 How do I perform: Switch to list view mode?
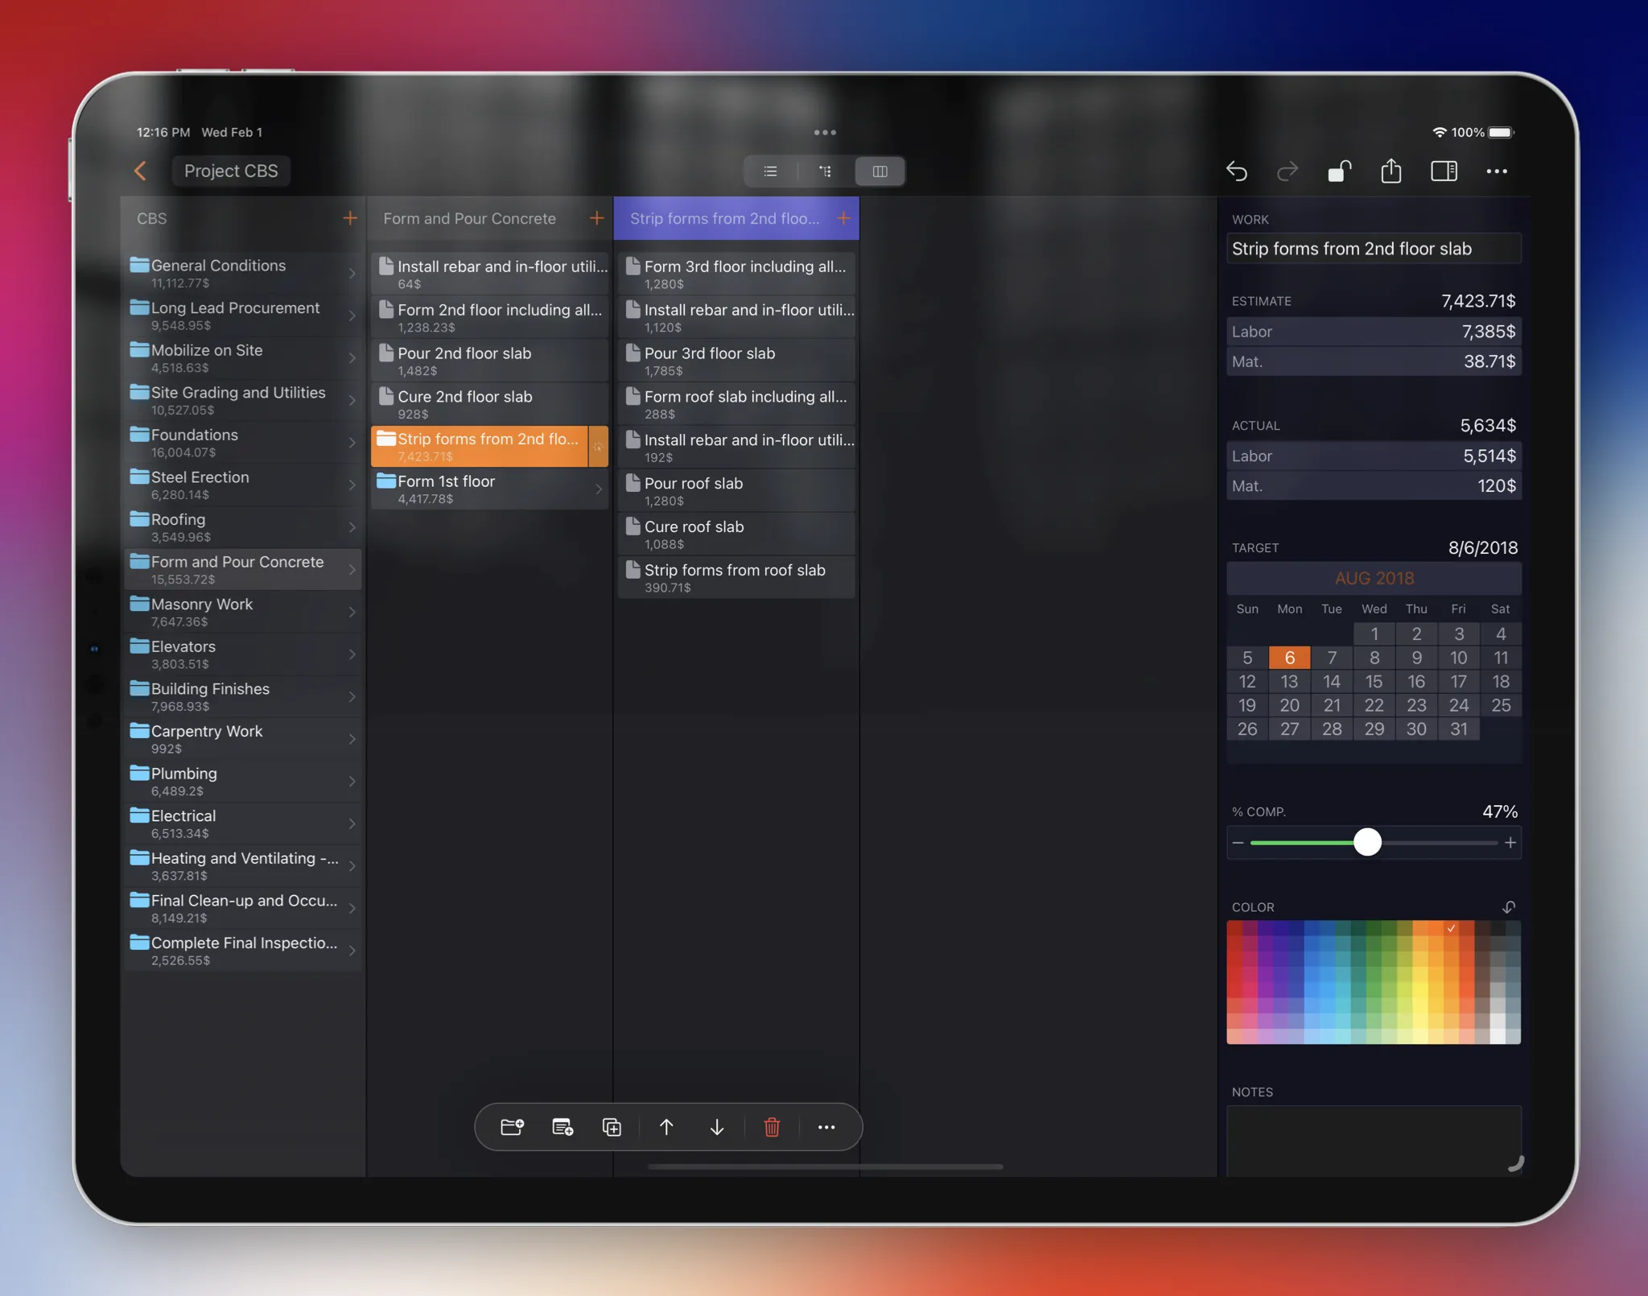point(770,171)
